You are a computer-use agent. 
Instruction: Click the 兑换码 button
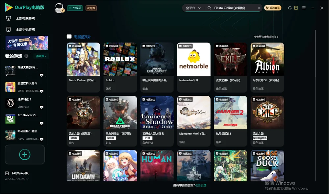(x=75, y=8)
